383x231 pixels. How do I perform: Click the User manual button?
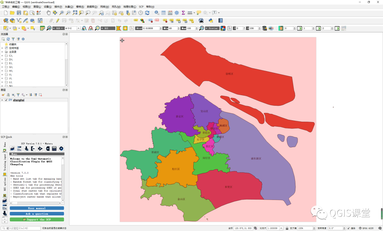[x=37, y=208]
